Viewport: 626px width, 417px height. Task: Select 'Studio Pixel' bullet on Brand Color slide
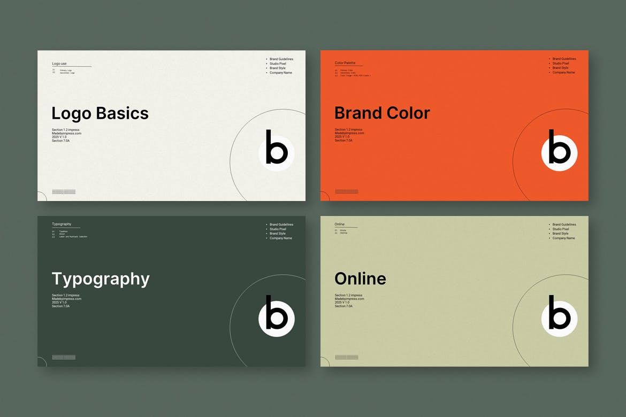pyautogui.click(x=560, y=64)
